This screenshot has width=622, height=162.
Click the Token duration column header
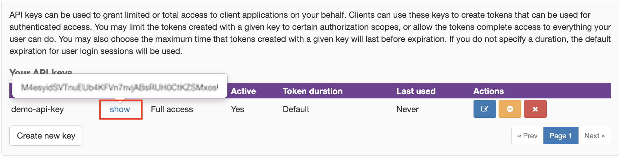click(312, 91)
